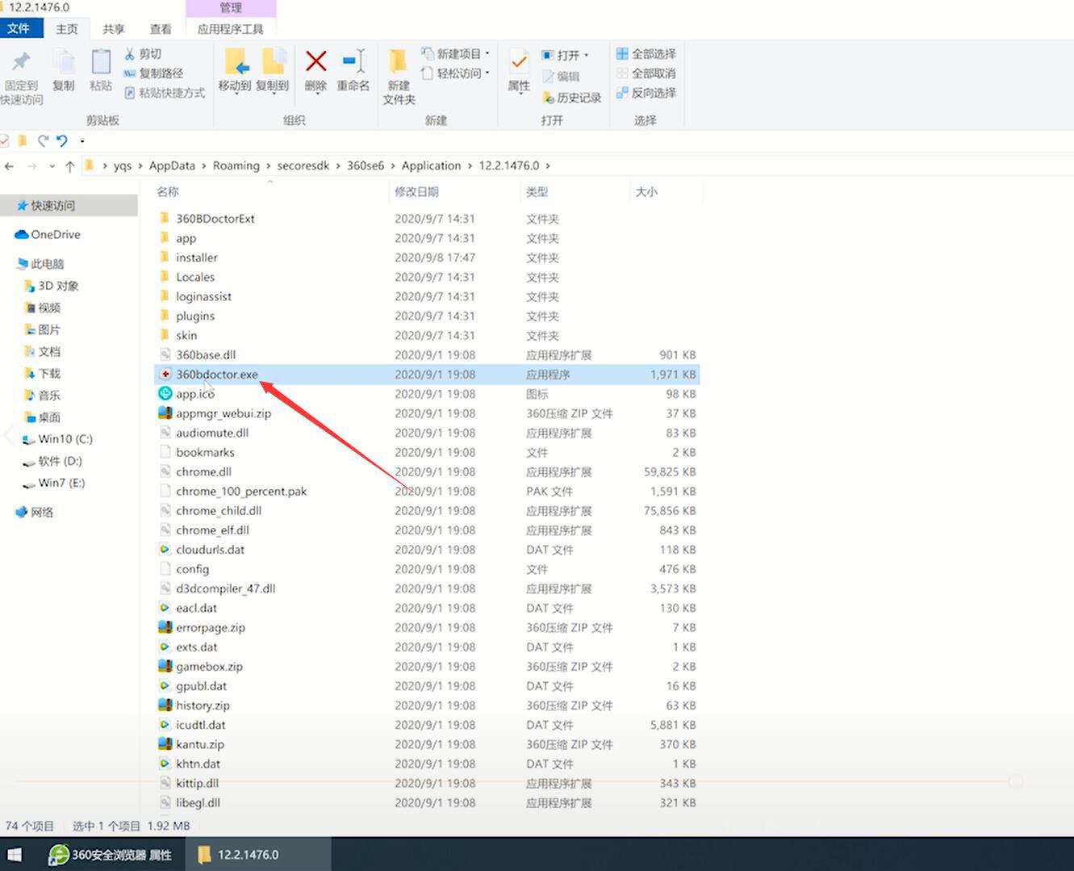Select history.zip file icon
Image resolution: width=1074 pixels, height=871 pixels.
point(165,706)
